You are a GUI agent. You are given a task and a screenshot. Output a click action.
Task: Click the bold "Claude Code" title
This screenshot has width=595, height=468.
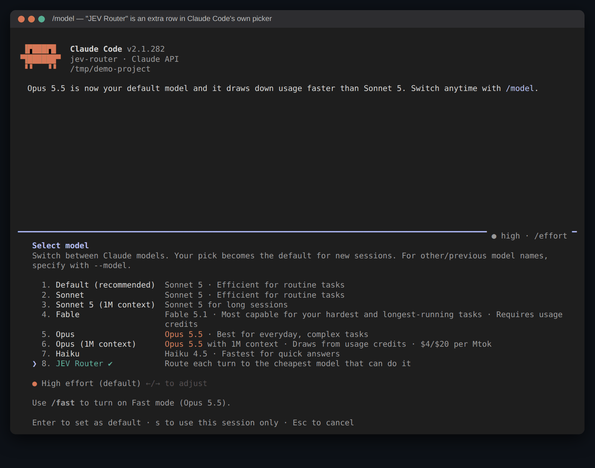96,49
